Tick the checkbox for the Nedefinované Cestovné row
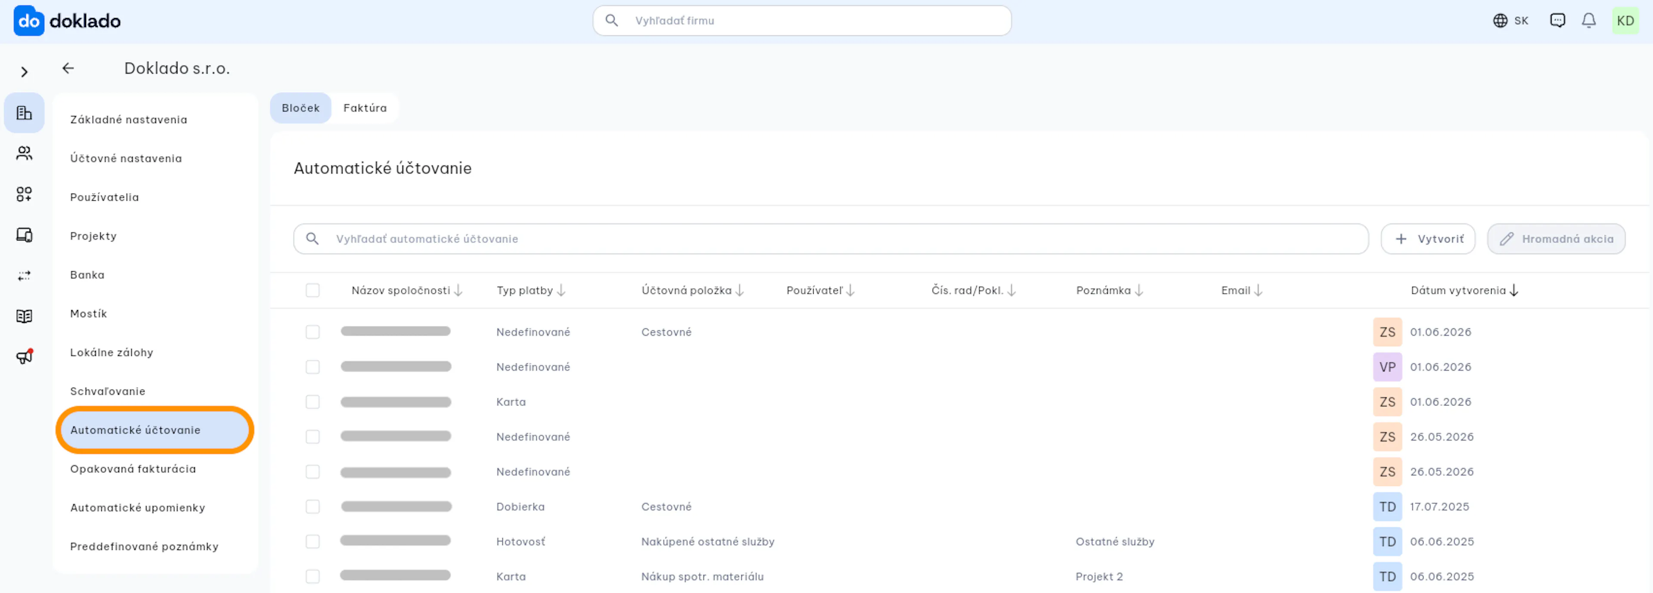This screenshot has height=593, width=1653. [x=313, y=332]
